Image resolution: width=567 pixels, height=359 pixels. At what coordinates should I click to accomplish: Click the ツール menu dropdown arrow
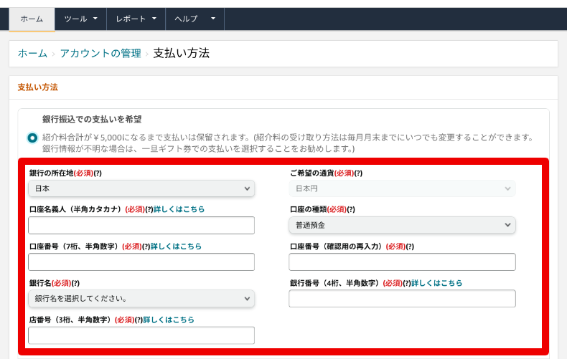tap(95, 19)
